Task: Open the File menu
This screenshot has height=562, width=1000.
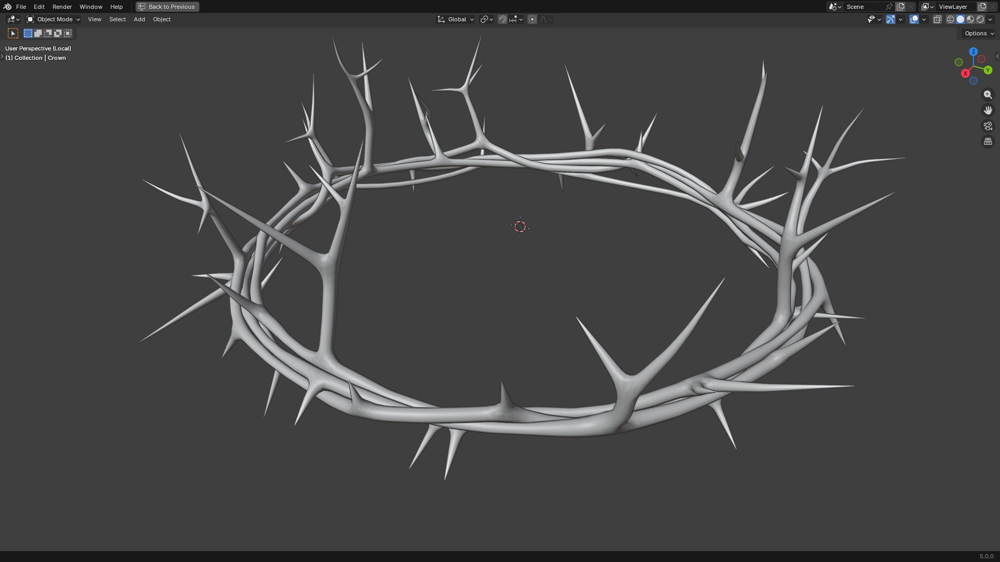Action: click(x=21, y=7)
